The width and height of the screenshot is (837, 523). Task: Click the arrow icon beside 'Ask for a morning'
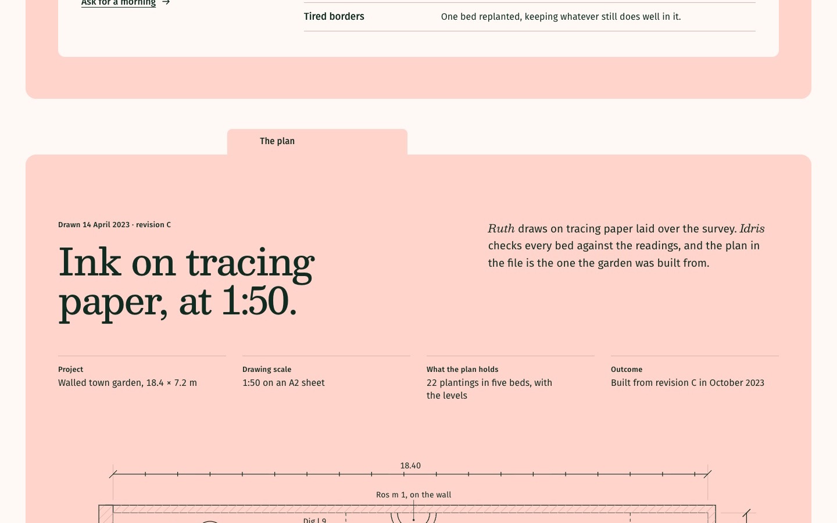pyautogui.click(x=166, y=3)
